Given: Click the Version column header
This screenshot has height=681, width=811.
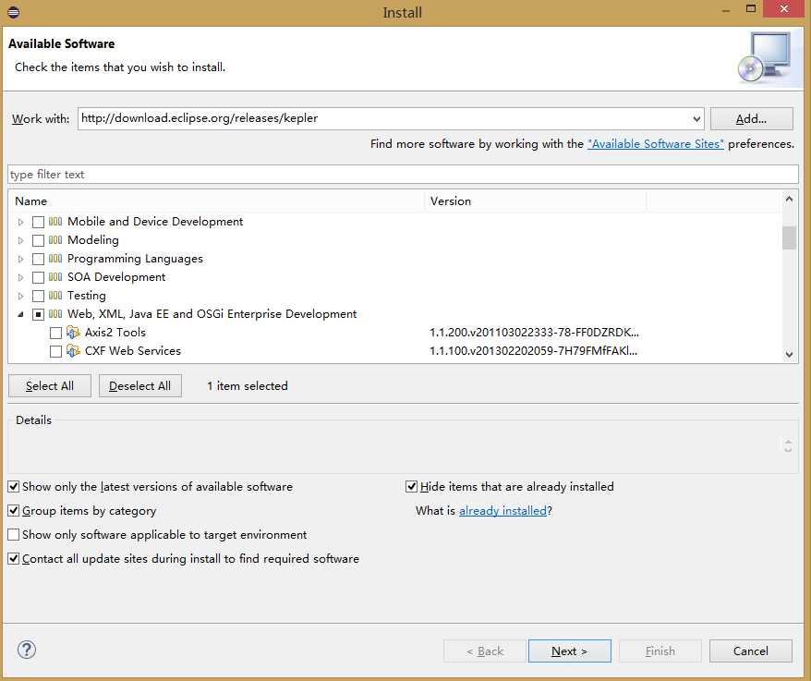Looking at the screenshot, I should [536, 201].
